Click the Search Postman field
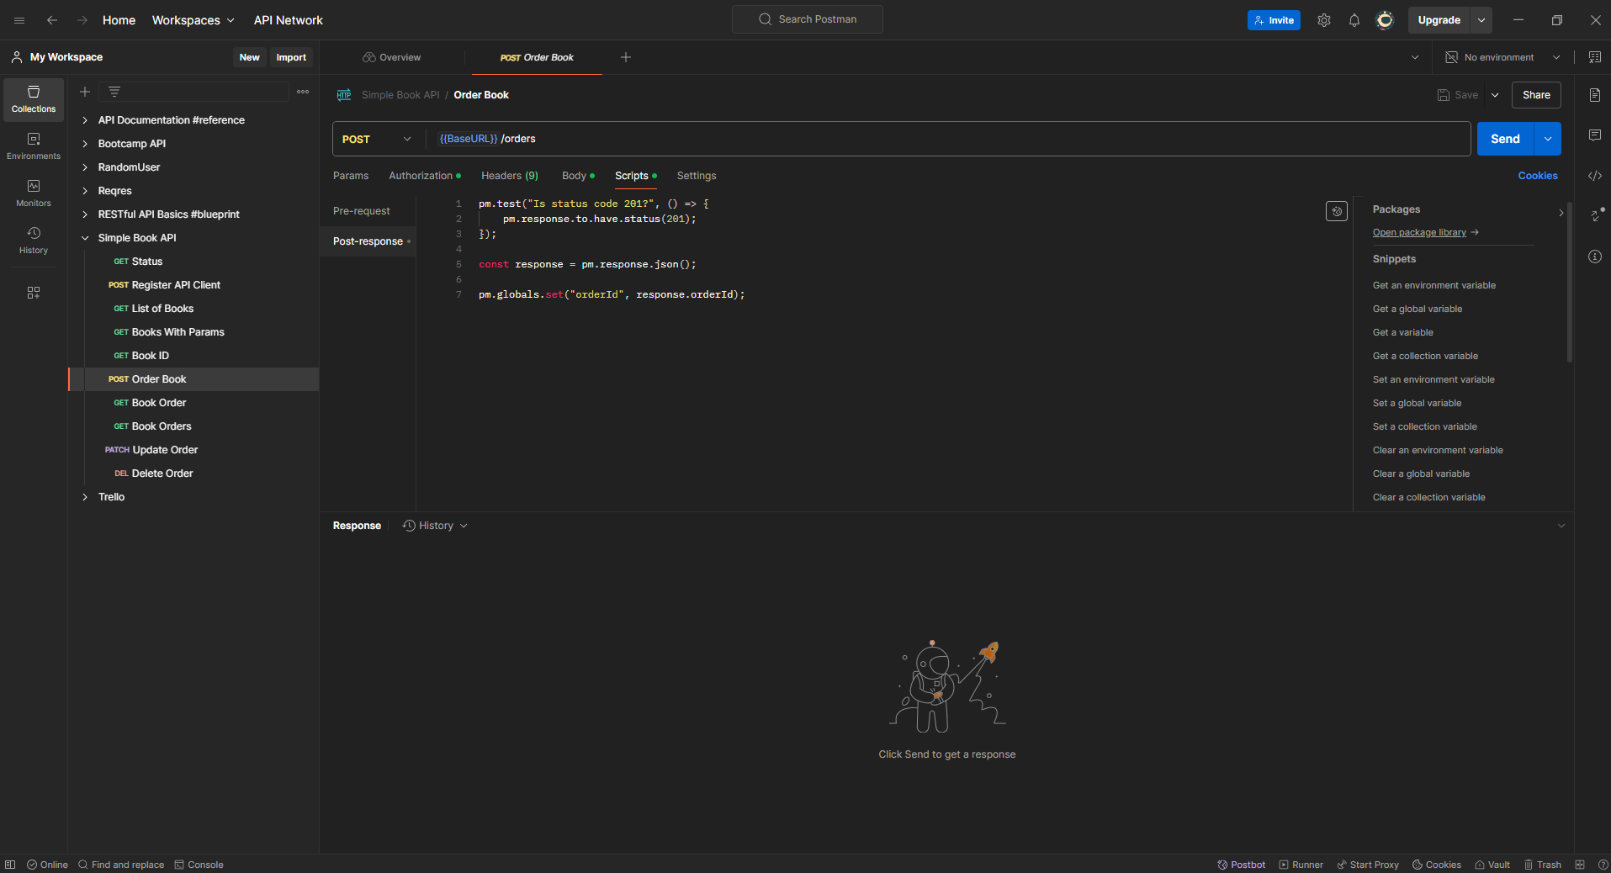 (808, 19)
